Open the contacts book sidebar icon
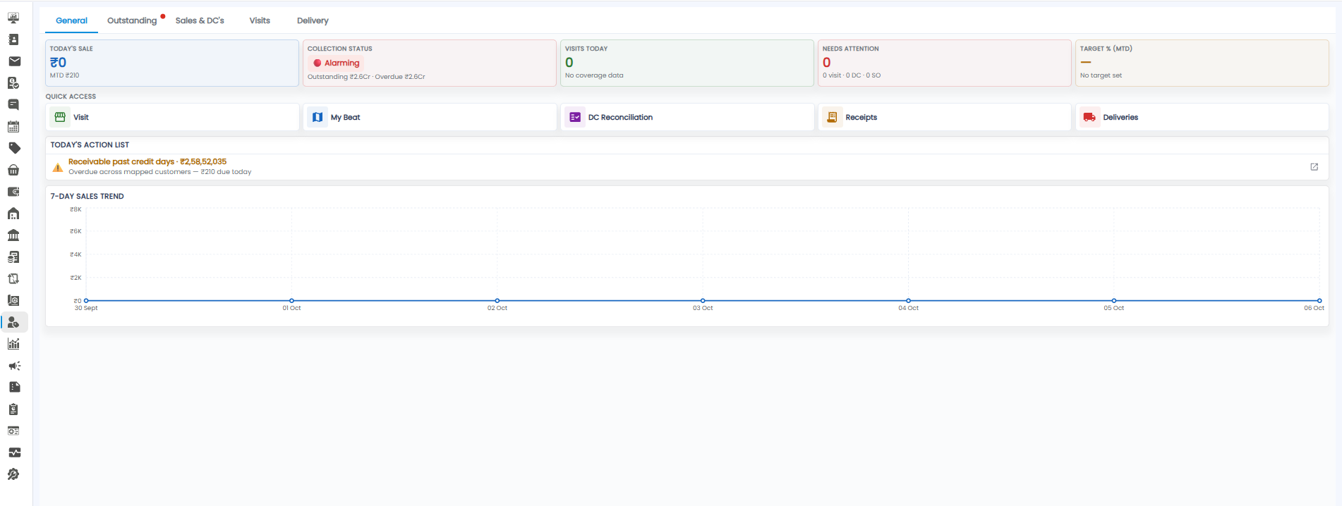 tap(13, 39)
